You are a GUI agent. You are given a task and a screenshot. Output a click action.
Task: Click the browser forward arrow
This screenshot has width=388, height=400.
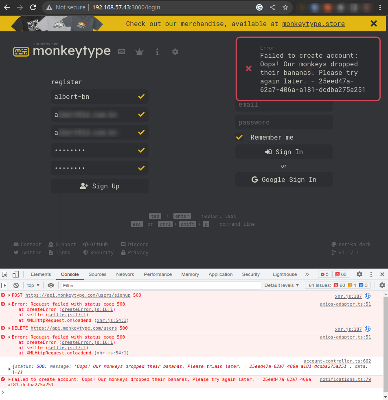[x=20, y=7]
